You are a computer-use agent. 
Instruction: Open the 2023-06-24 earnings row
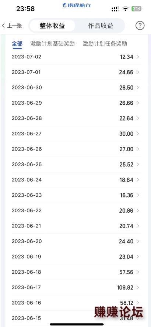pyautogui.click(x=76, y=180)
